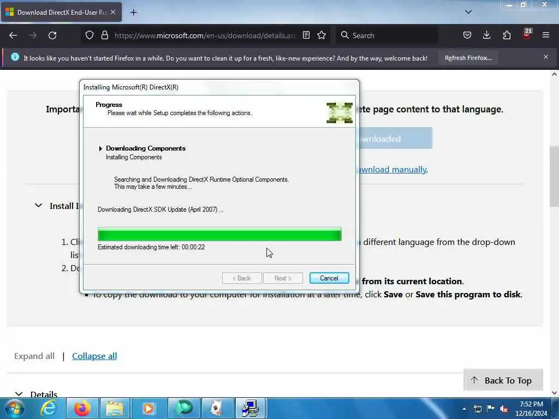Click the Collapse all link

pyautogui.click(x=94, y=356)
